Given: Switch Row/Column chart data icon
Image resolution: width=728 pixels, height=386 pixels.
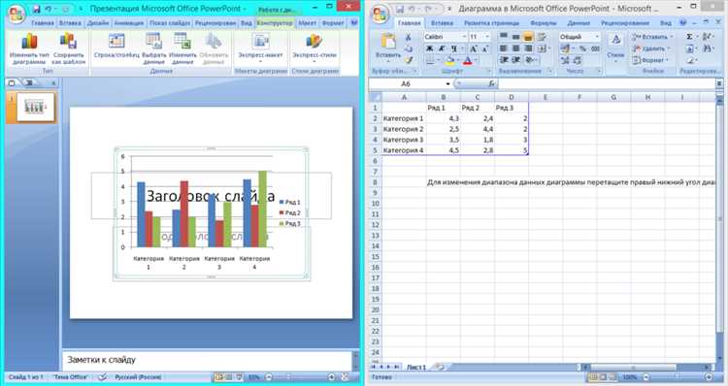Looking at the screenshot, I should point(116,42).
